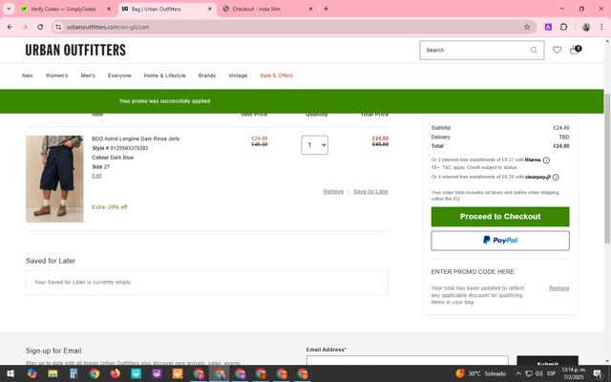Click the browser address bar URL
611x382 pixels.
[108, 27]
